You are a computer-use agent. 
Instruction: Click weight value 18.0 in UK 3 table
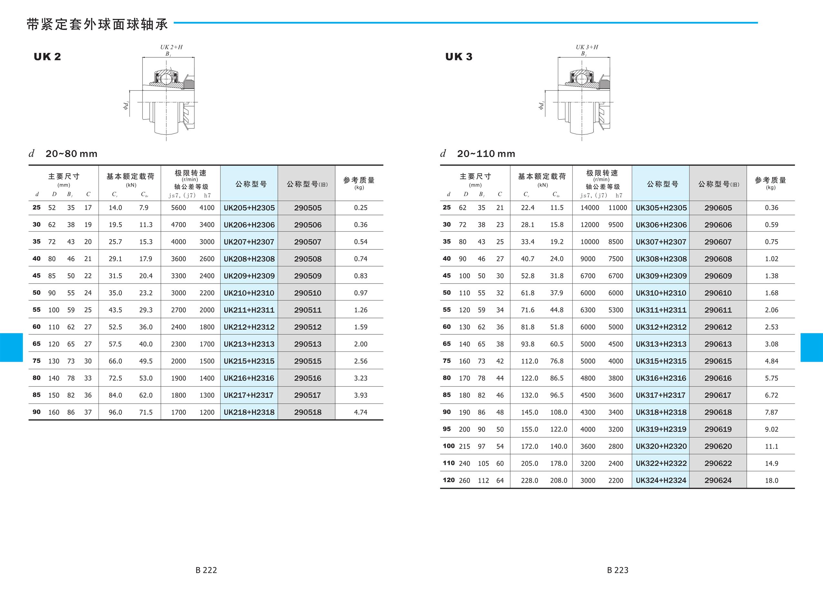[771, 480]
